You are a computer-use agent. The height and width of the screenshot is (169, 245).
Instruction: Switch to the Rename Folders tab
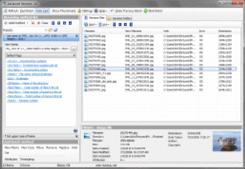point(120,18)
